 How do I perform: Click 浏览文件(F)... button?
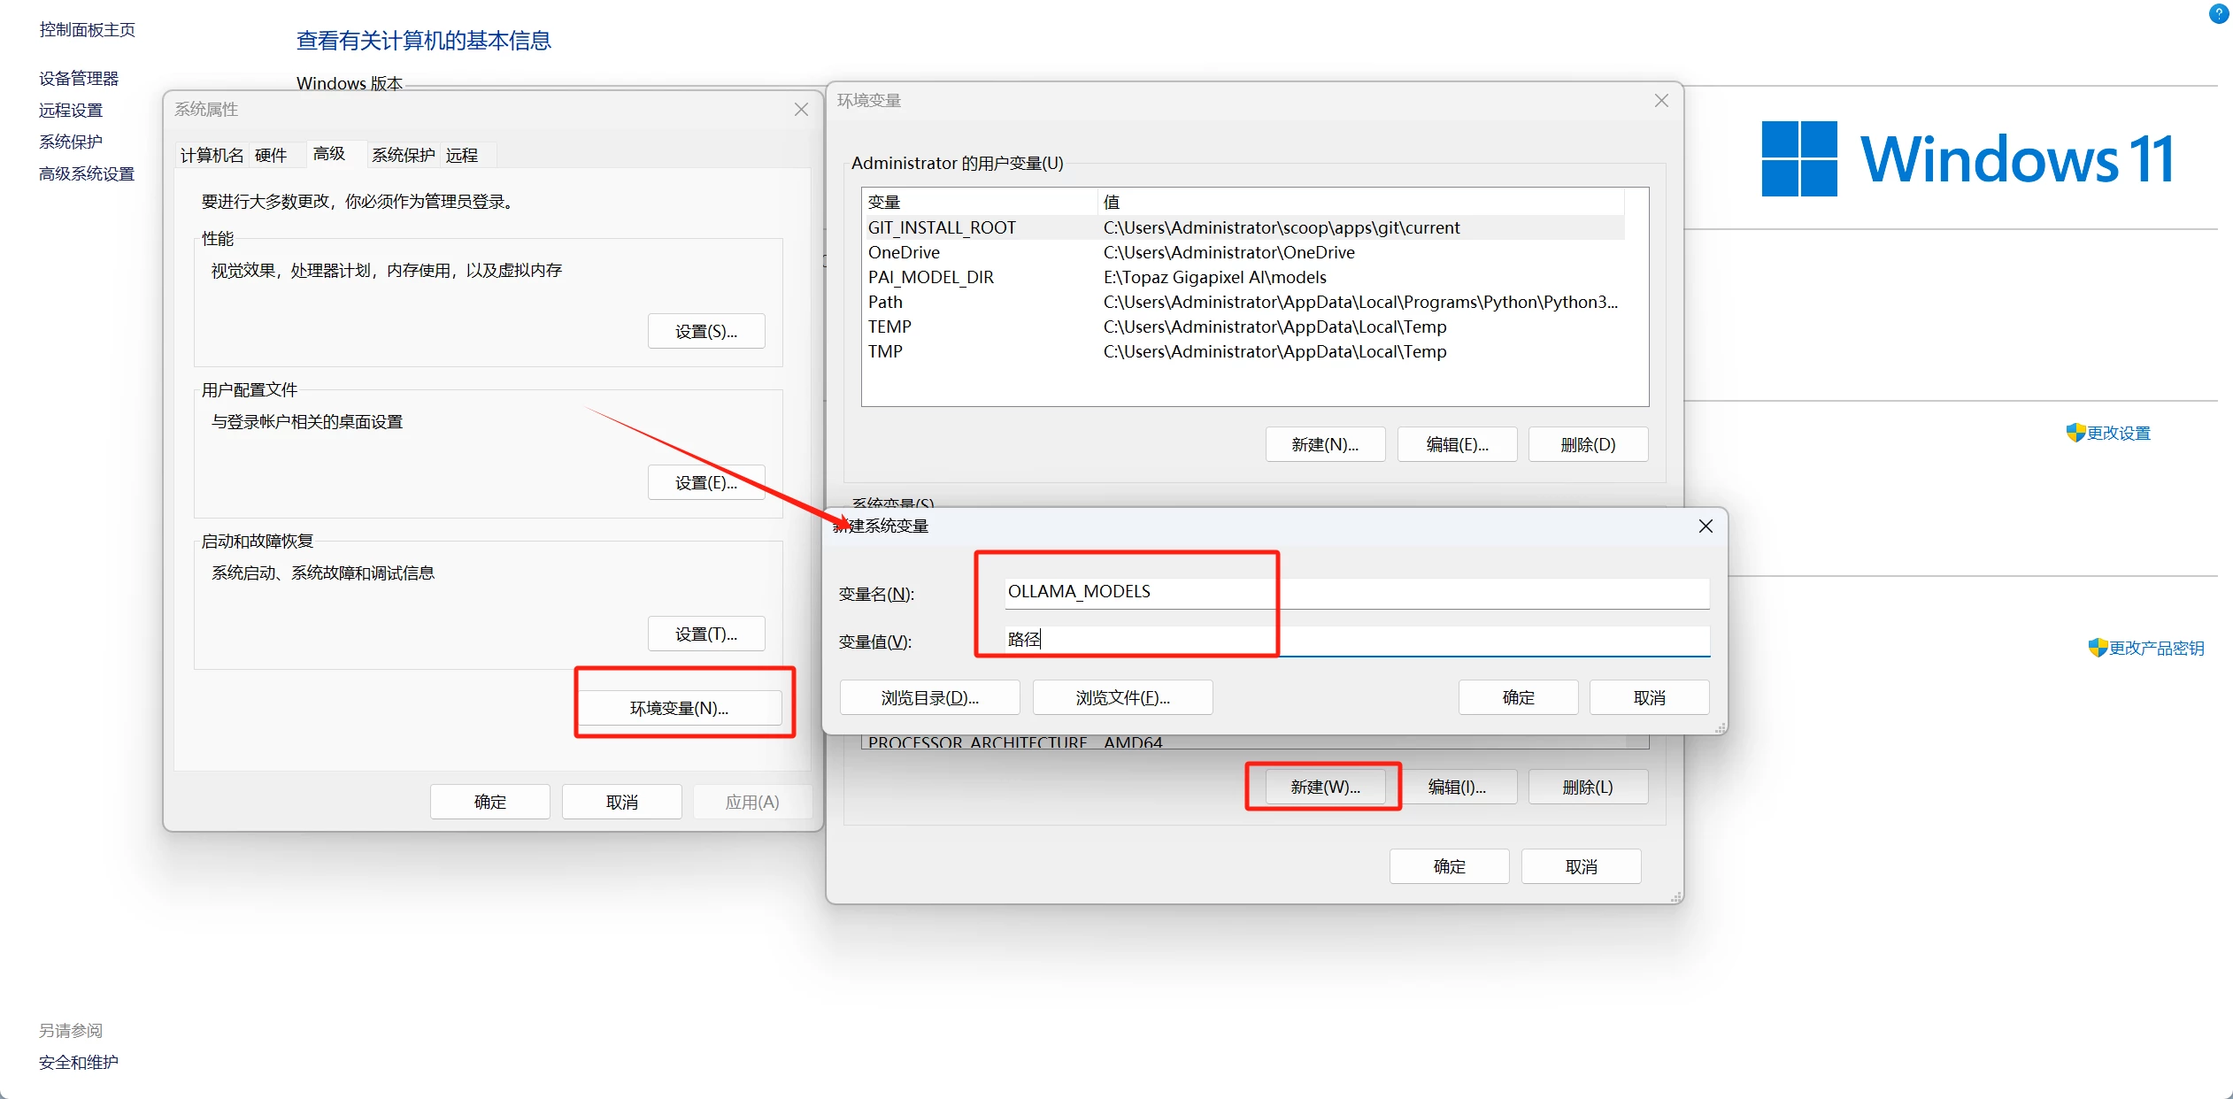(x=1122, y=698)
